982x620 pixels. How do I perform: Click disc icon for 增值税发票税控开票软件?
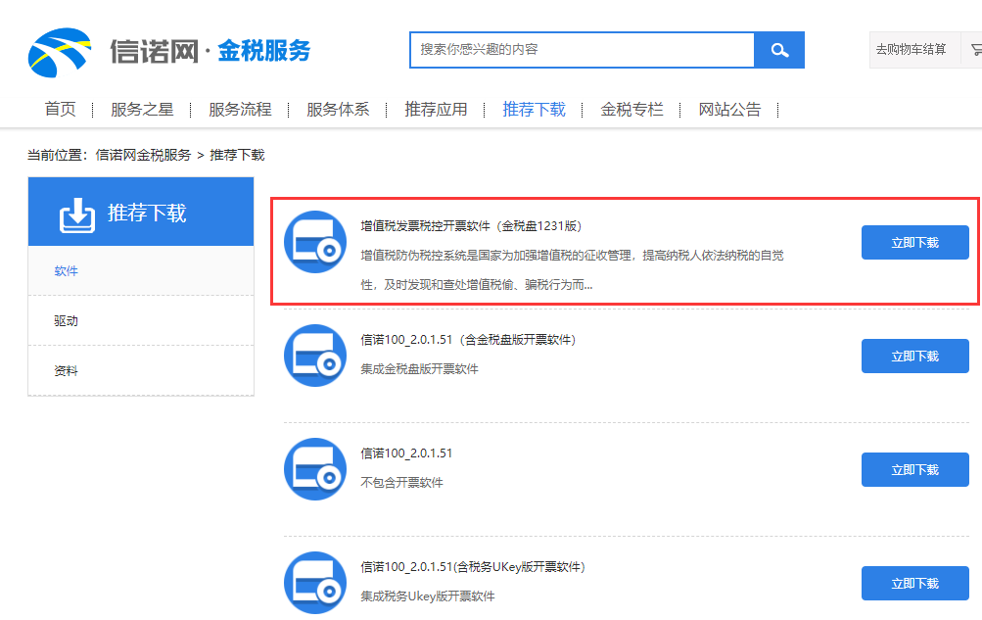[315, 242]
